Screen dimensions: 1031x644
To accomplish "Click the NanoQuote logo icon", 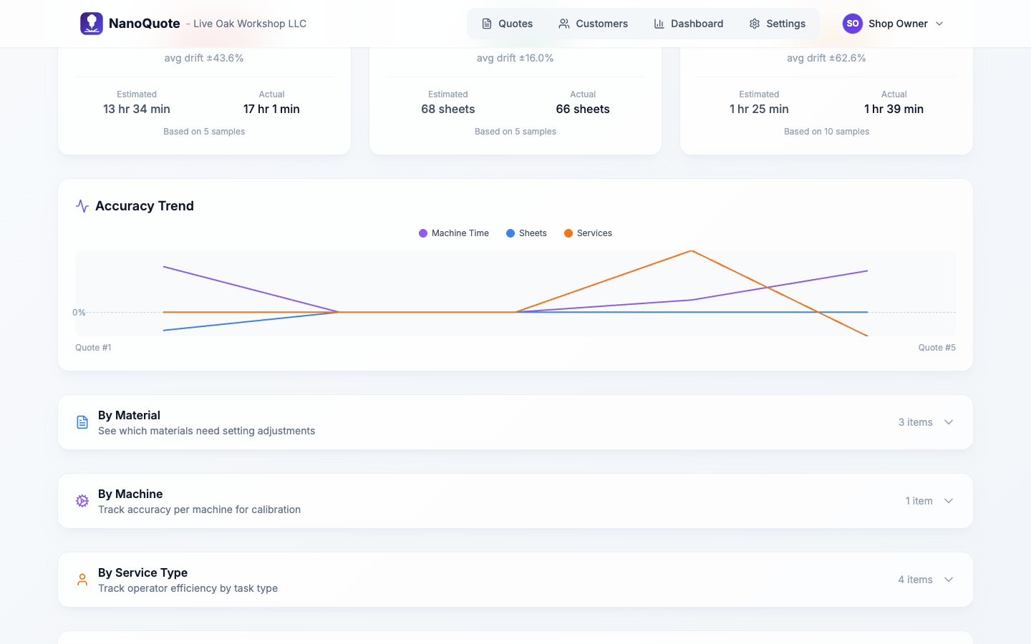I will (92, 24).
